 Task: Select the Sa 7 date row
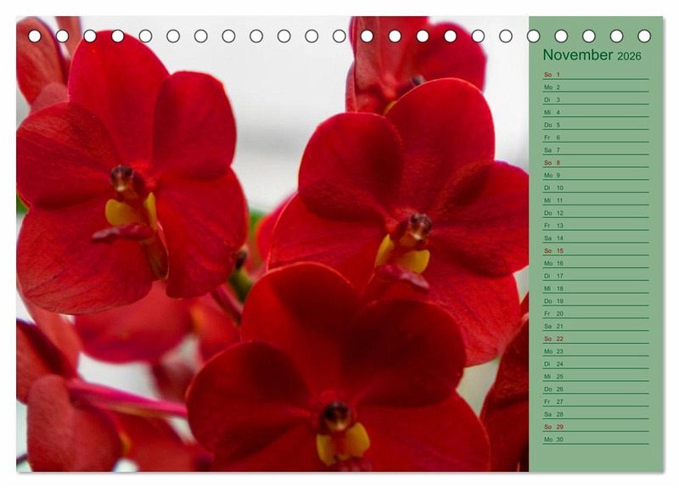click(595, 150)
